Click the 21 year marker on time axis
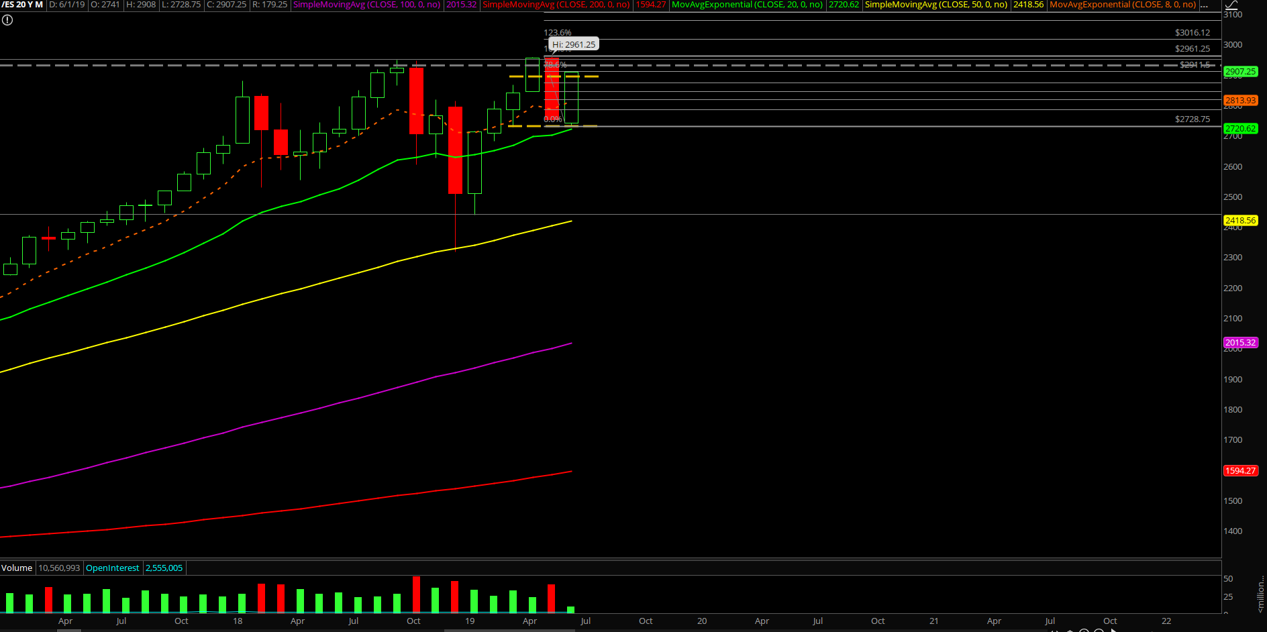This screenshot has height=632, width=1267. click(934, 621)
